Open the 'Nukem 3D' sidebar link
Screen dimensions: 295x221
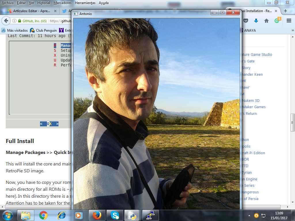coord(251,100)
